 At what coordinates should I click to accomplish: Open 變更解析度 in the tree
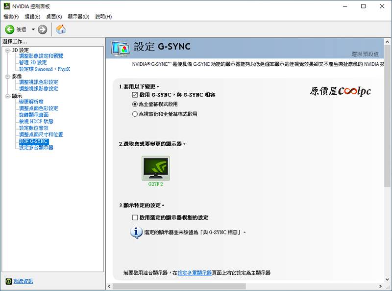pyautogui.click(x=31, y=102)
